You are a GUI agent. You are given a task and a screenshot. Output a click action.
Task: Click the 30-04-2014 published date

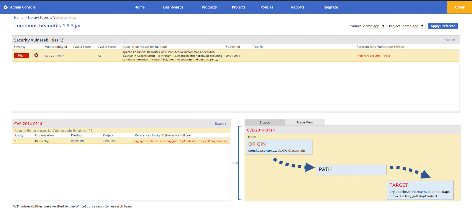232,56
